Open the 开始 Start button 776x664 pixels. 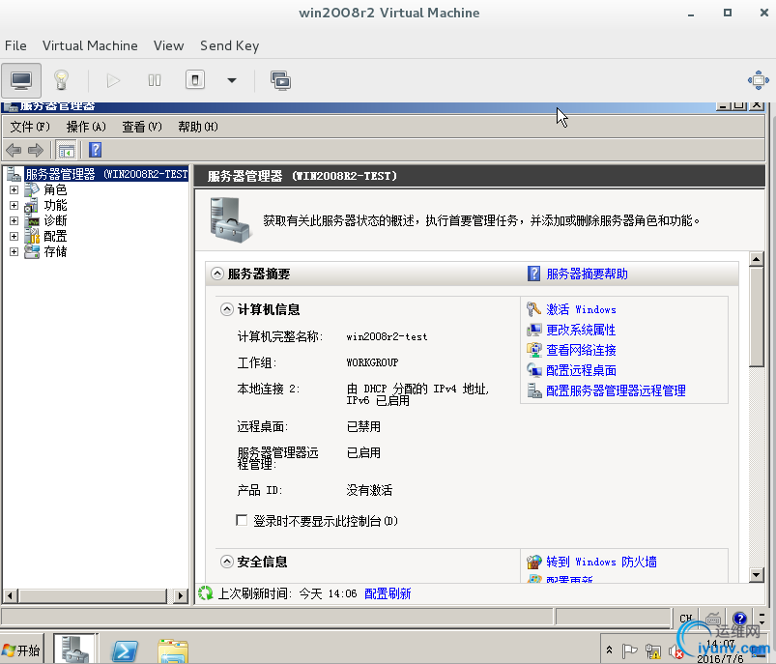[x=22, y=650]
